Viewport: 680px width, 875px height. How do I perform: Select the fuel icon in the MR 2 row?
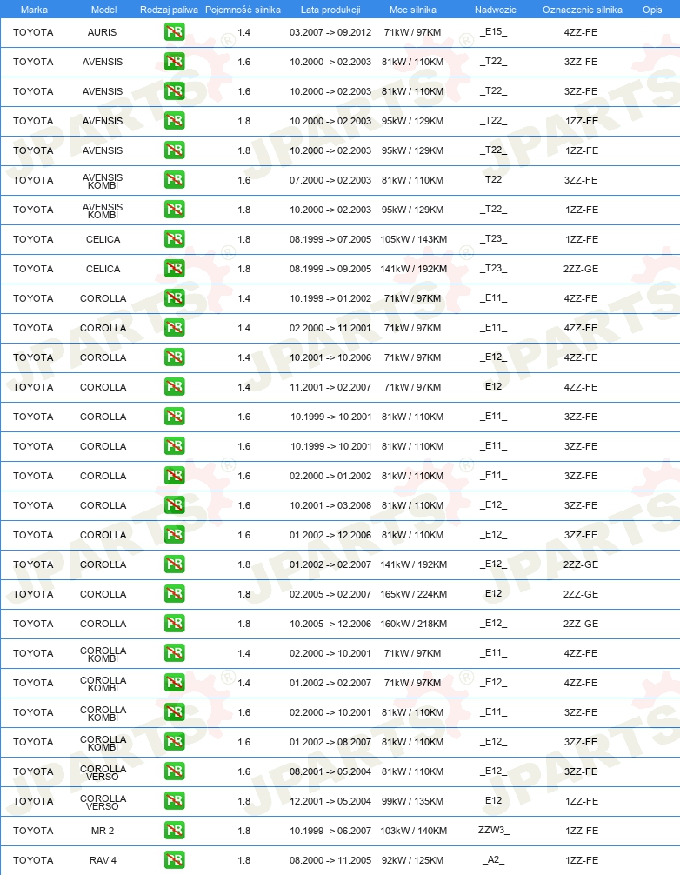point(175,831)
